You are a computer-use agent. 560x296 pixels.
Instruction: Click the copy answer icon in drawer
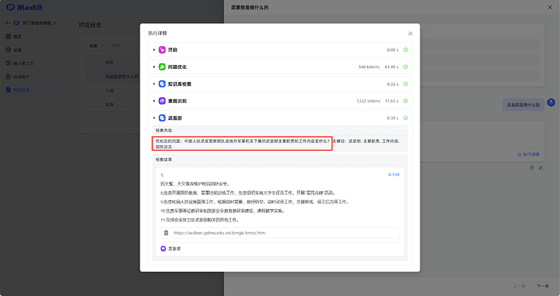pyautogui.click(x=532, y=168)
